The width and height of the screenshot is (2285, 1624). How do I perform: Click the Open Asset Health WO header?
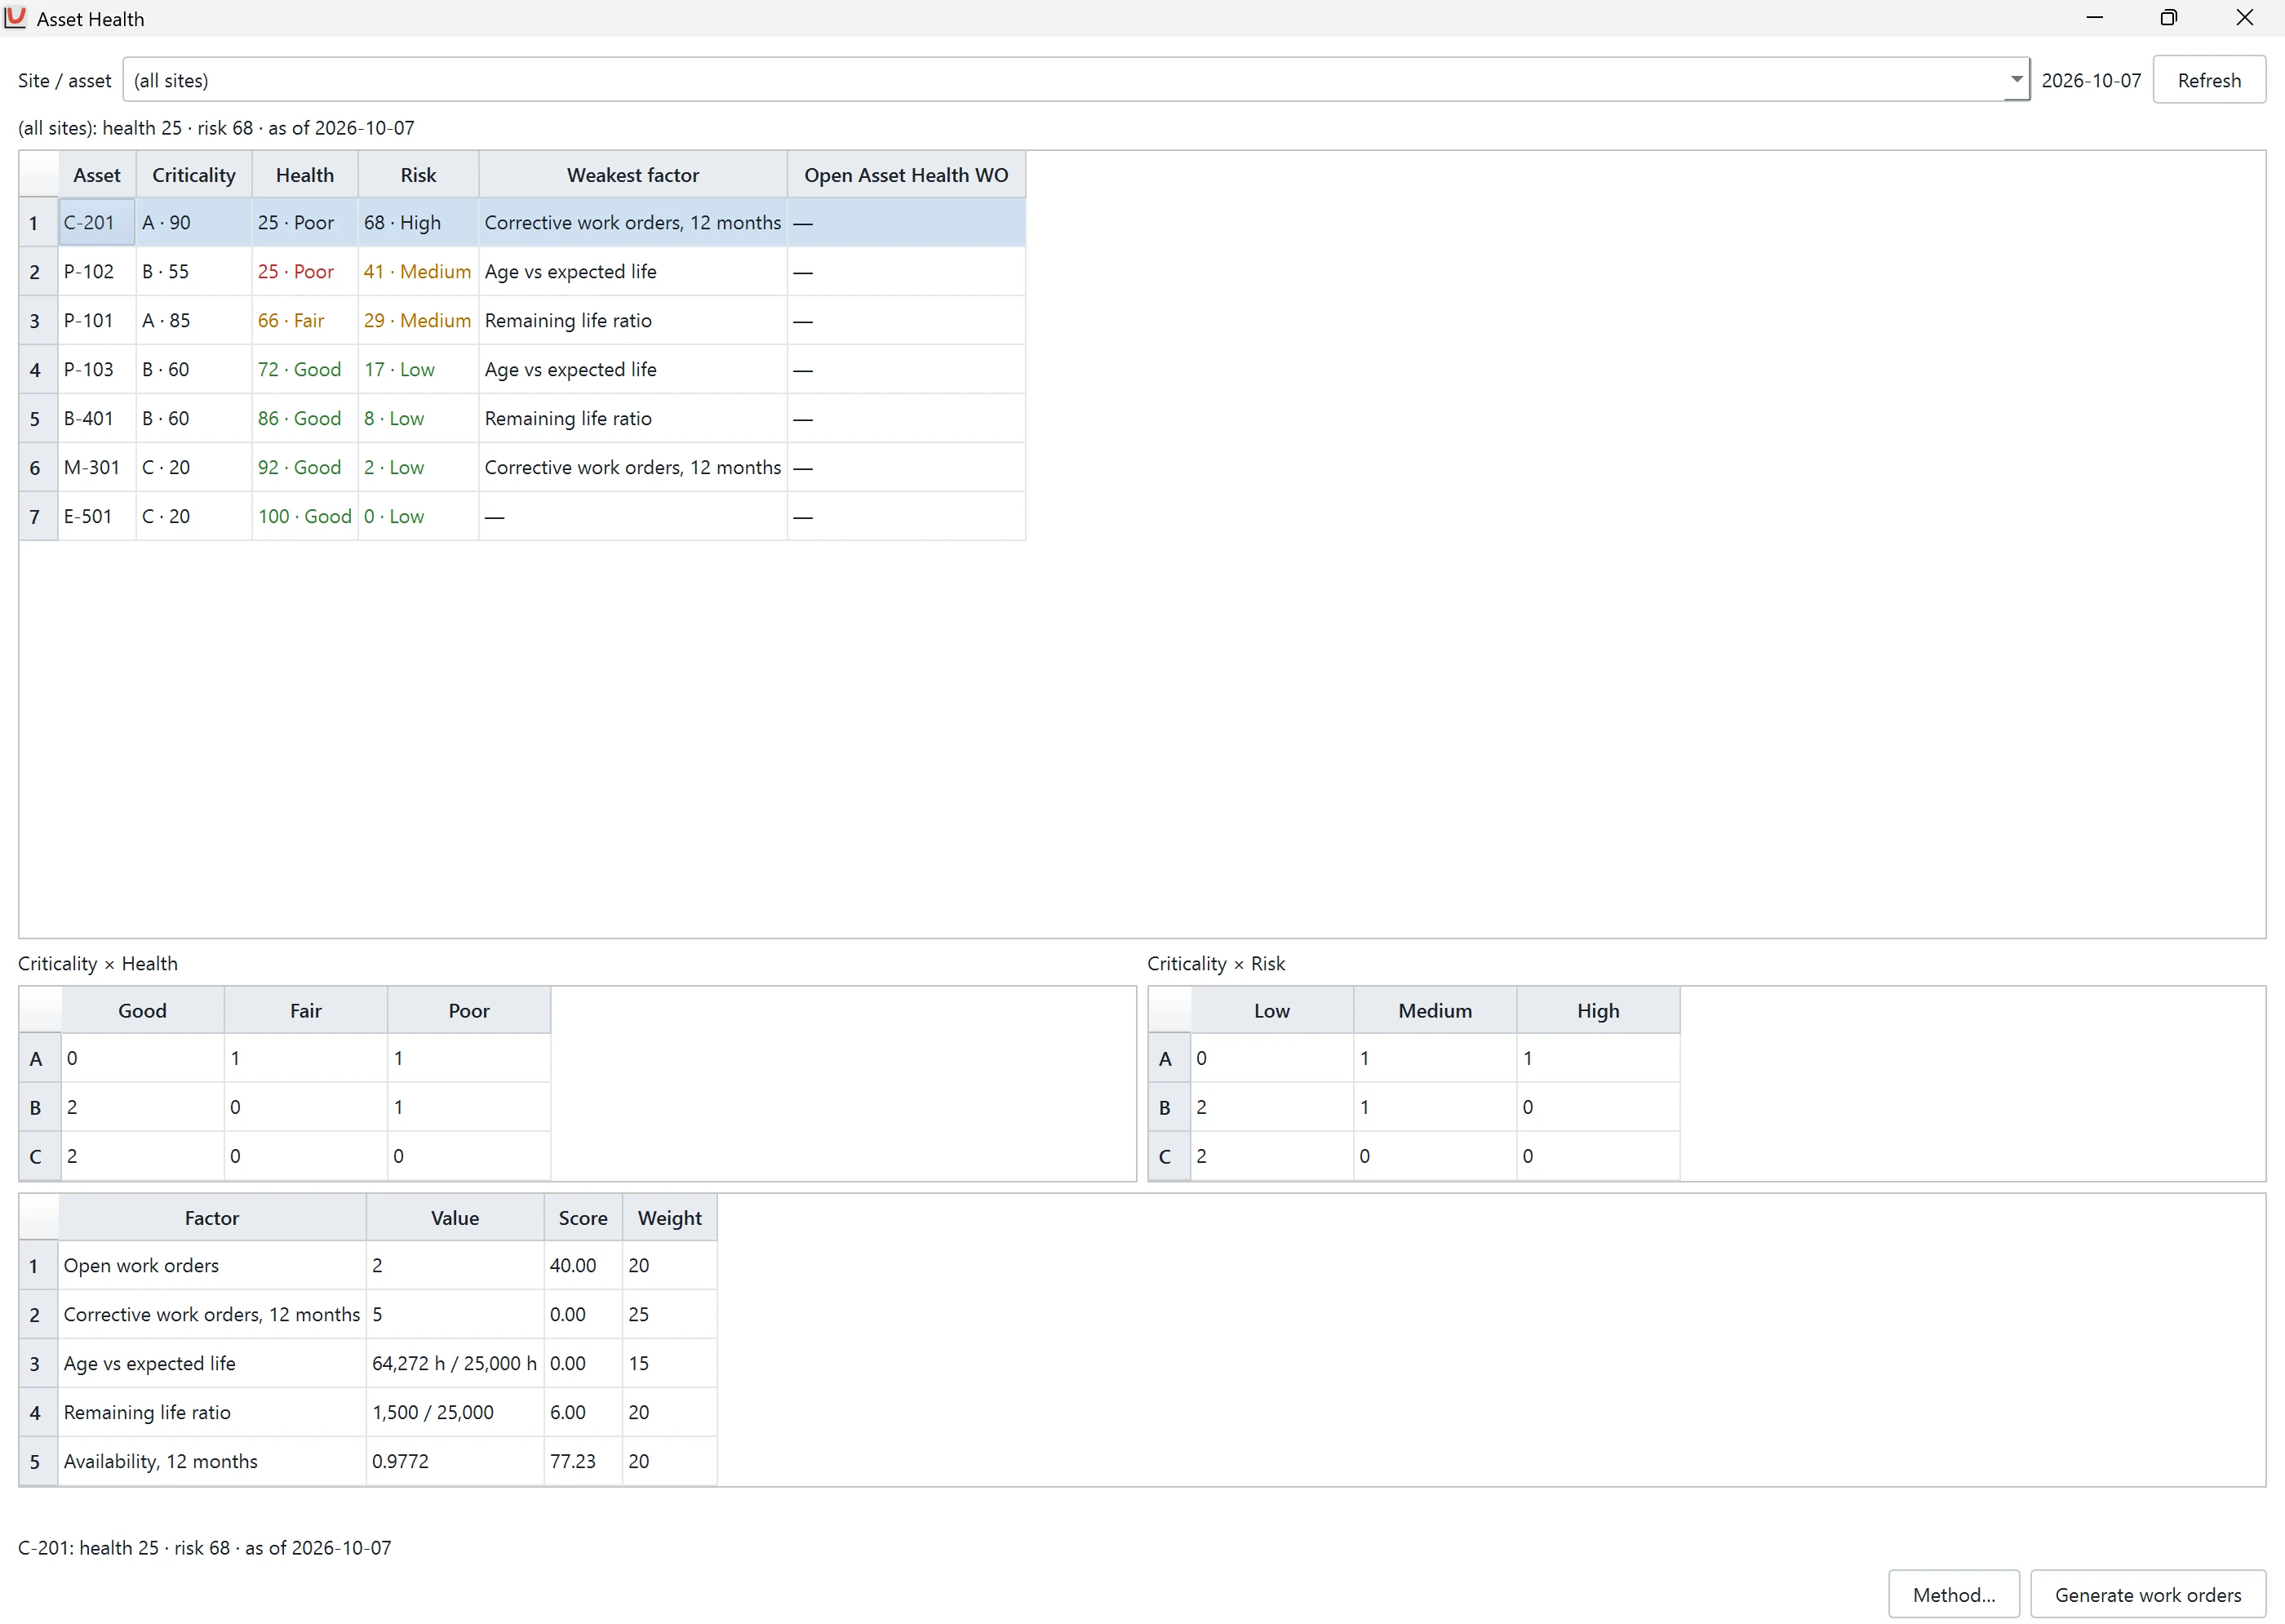click(x=906, y=175)
